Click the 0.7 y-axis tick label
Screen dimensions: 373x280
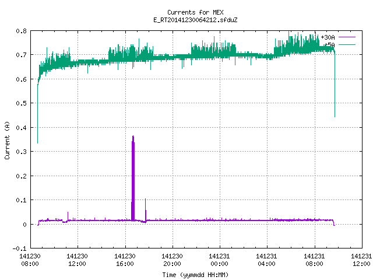tap(22, 55)
